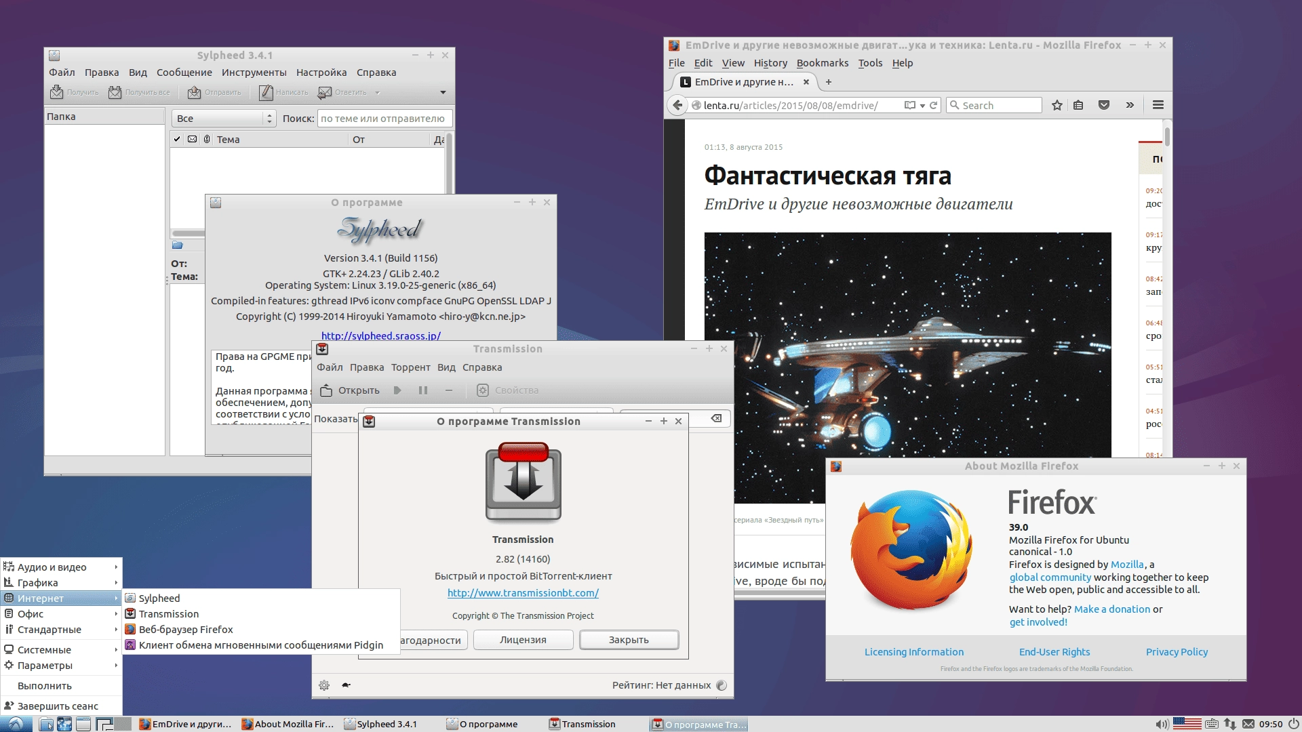Screen dimensions: 1302x732
Task: Click the US flag keyboard layout indicator
Action: [x=1187, y=724]
